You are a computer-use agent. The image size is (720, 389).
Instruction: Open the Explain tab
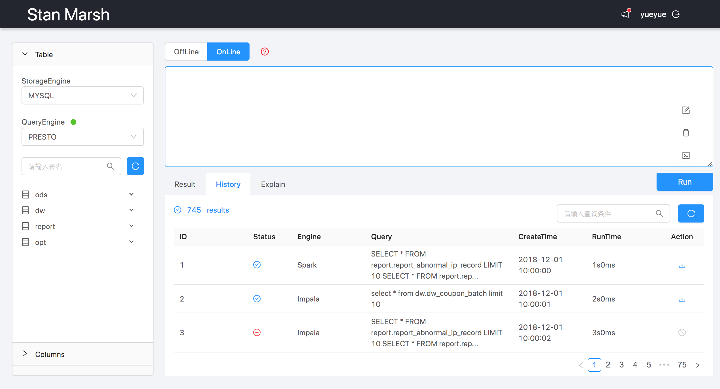point(273,184)
